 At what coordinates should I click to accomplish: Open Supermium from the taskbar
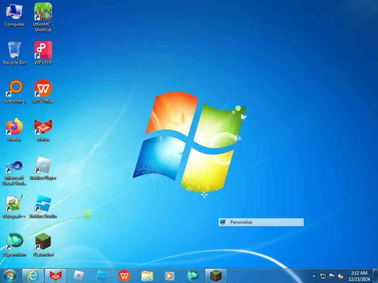(x=193, y=276)
